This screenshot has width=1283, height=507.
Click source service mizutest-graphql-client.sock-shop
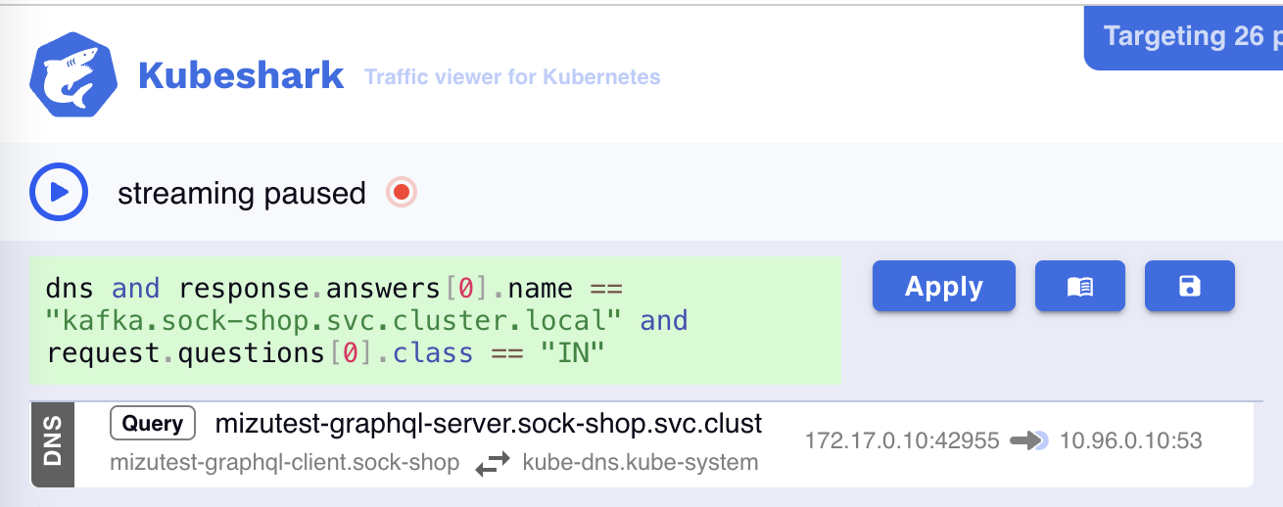point(284,463)
